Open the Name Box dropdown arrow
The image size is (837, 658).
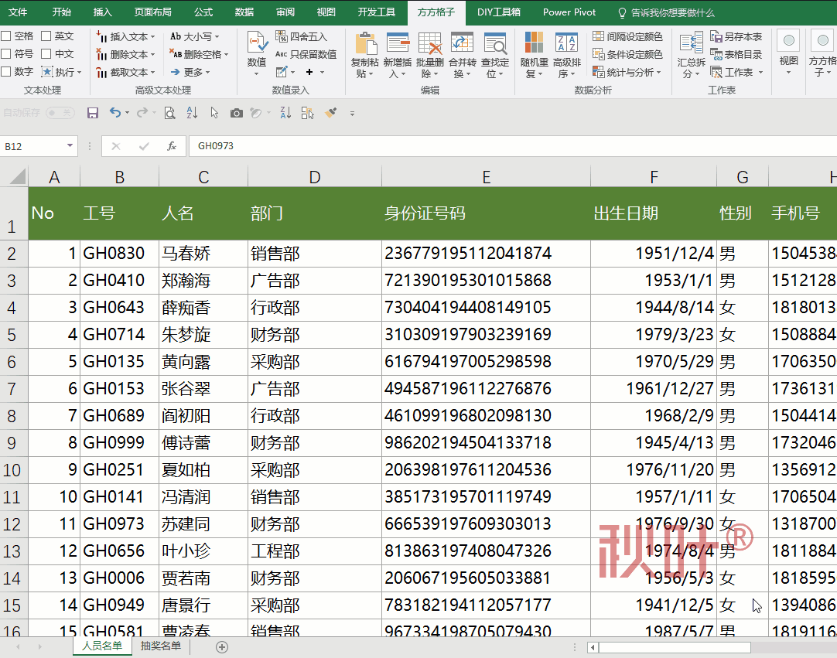tap(70, 145)
